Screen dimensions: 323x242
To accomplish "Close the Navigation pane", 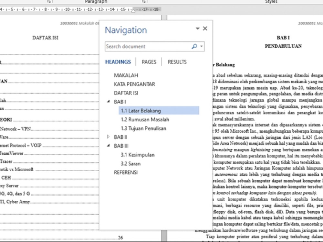I will (x=205, y=28).
